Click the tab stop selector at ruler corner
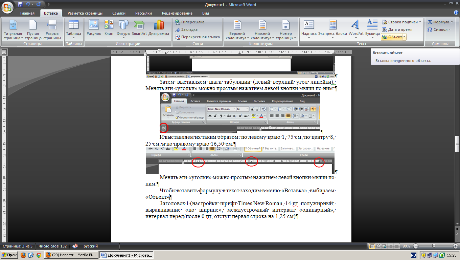Image resolution: width=460 pixels, height=260 pixels. [4, 52]
